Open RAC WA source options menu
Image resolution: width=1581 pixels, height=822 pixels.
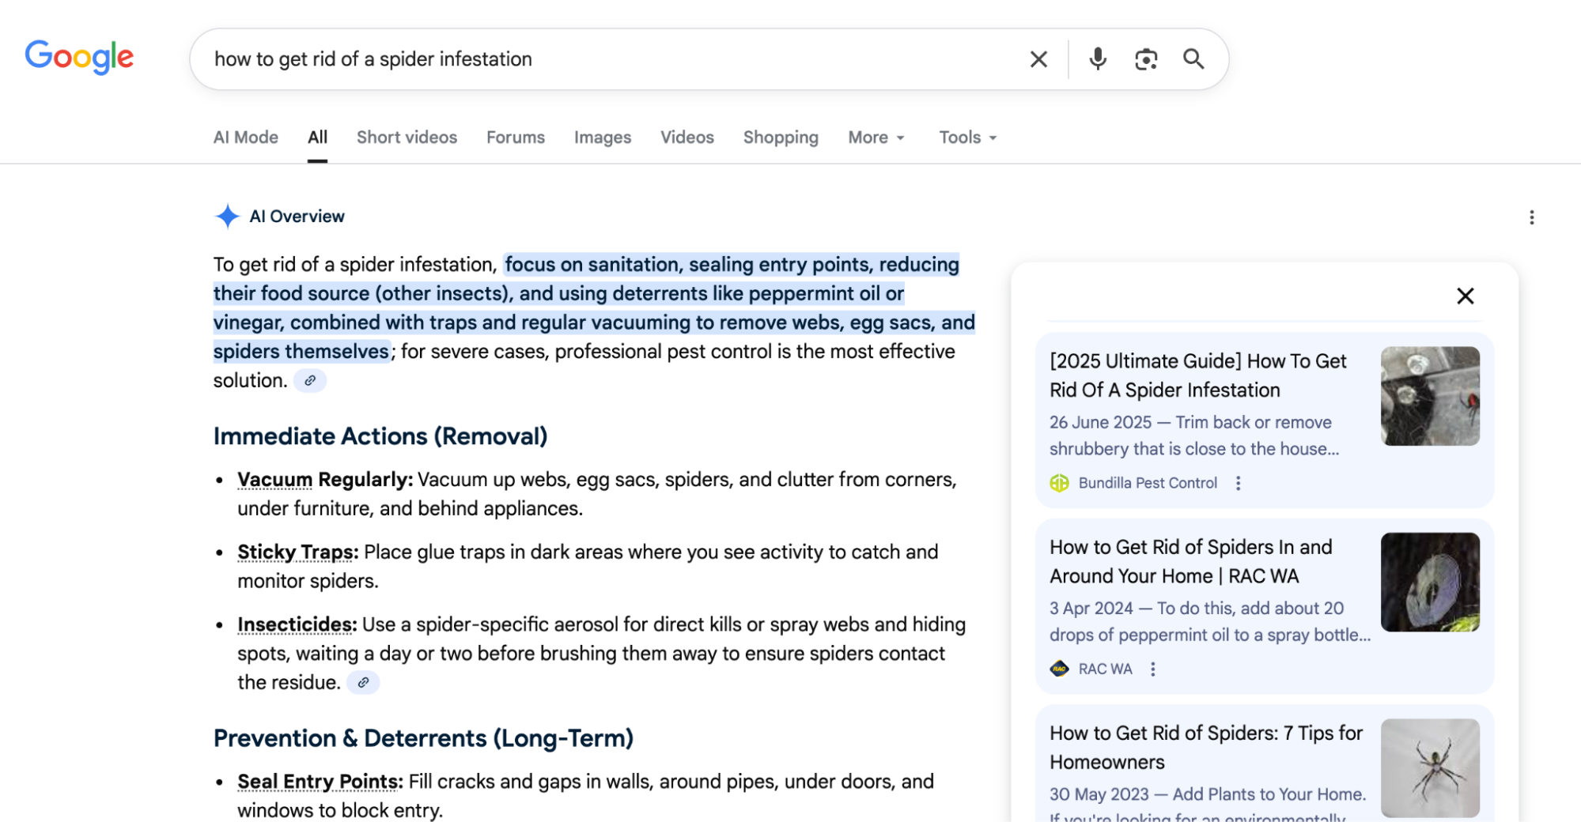[1152, 669]
